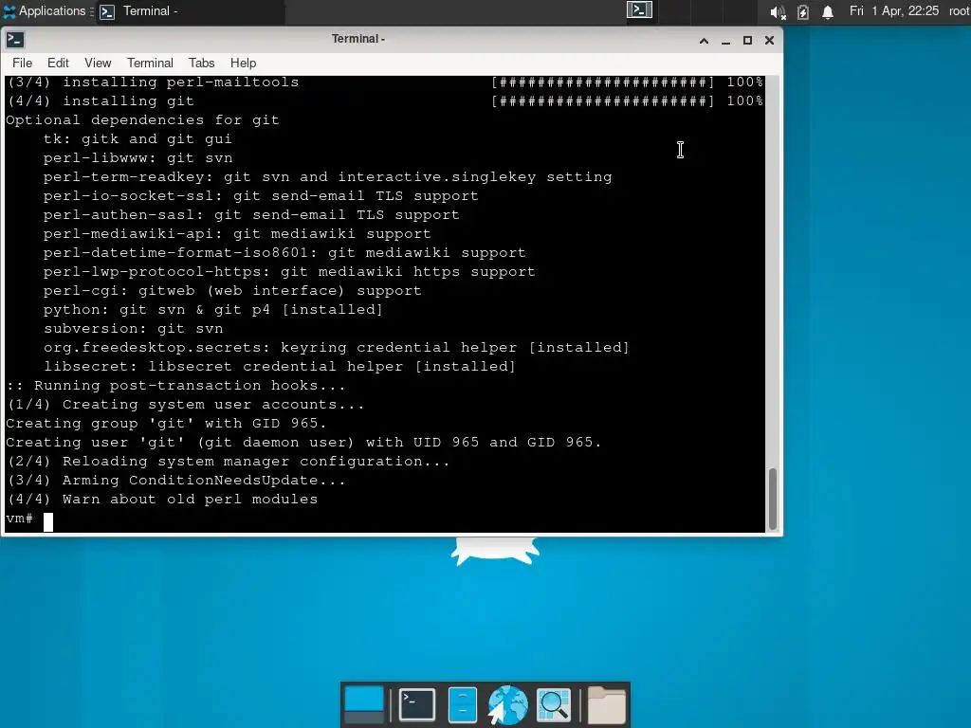This screenshot has height=728, width=971.
Task: Click the text 'Optional dependencies for git'
Action: coord(142,120)
